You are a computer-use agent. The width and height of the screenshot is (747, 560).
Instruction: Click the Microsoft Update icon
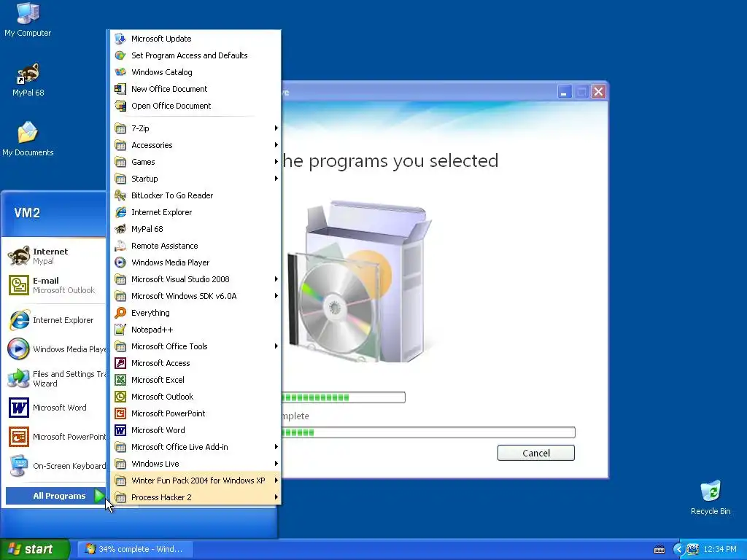click(x=120, y=39)
